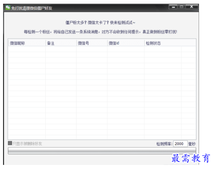Sort by 微信id column header

click(126, 43)
